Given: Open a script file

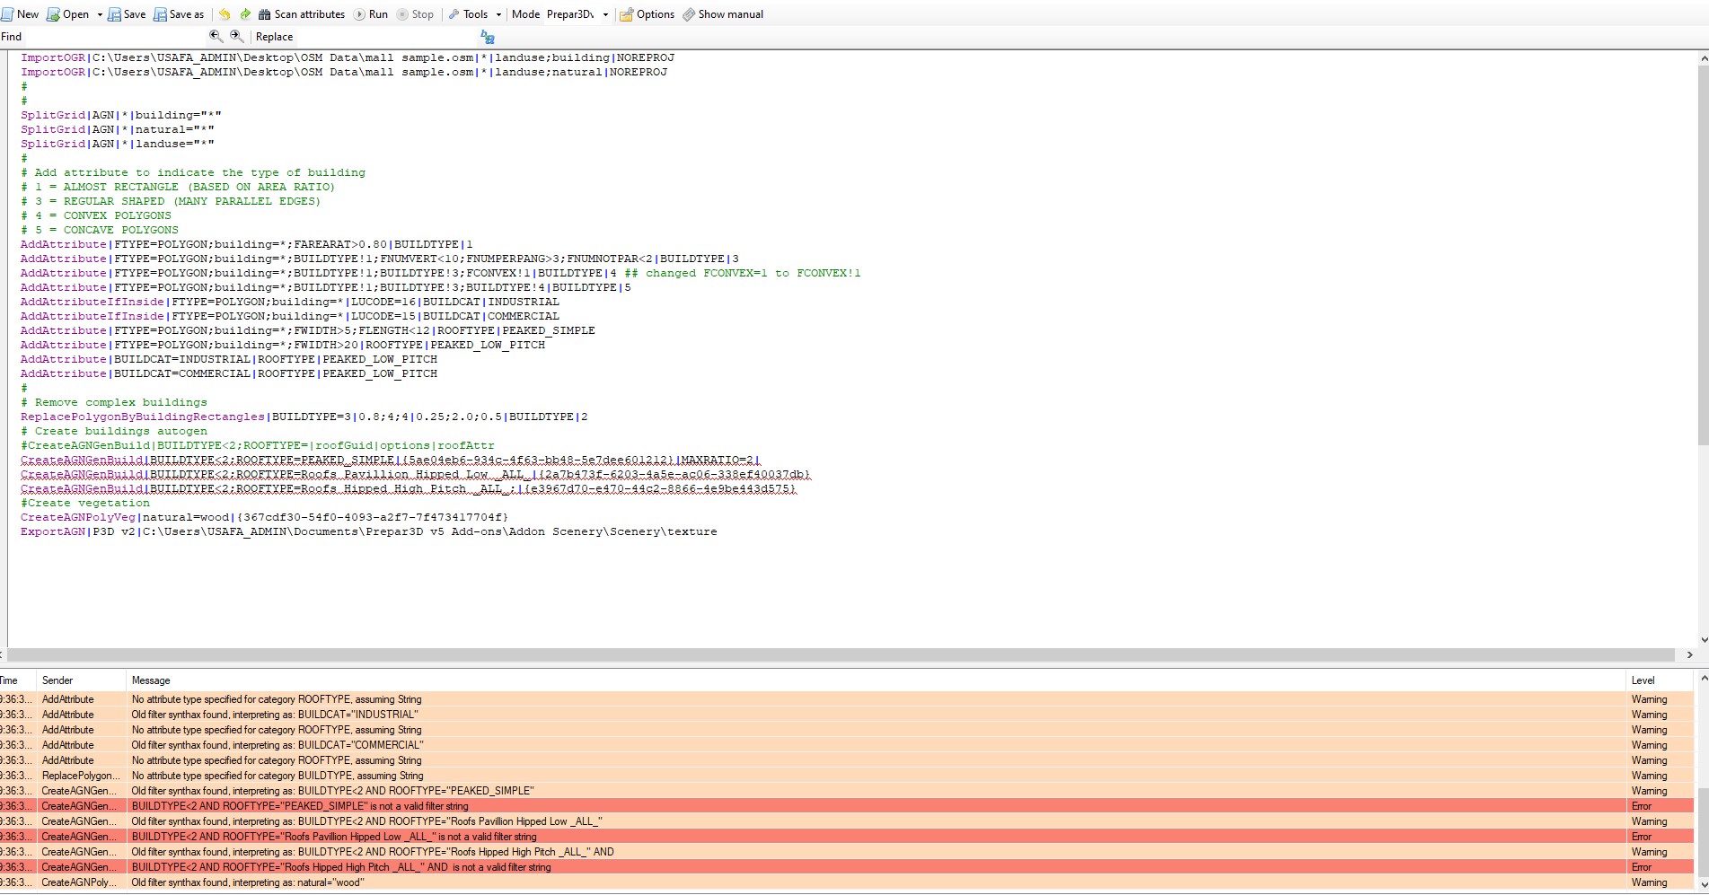Looking at the screenshot, I should pyautogui.click(x=68, y=14).
